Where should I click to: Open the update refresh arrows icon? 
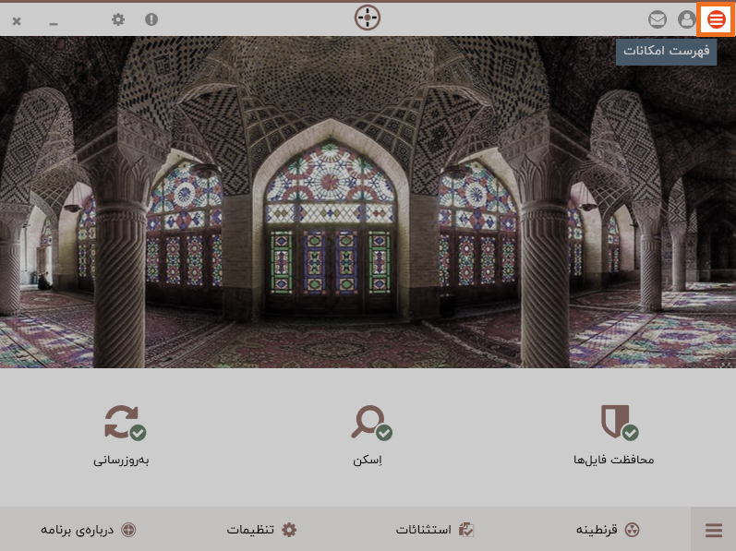point(125,423)
